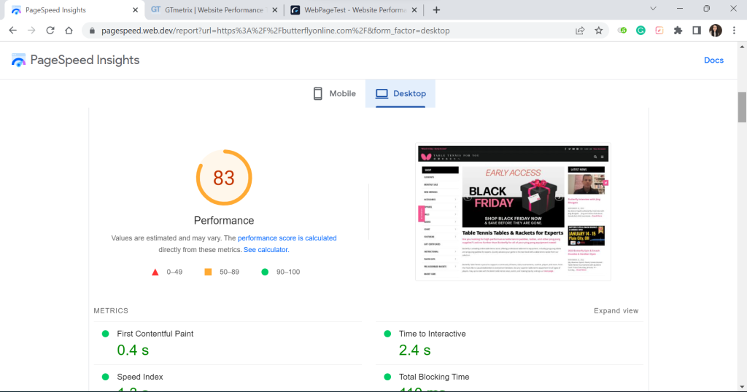Click the METRICS section heading
The width and height of the screenshot is (747, 392).
pyautogui.click(x=111, y=311)
